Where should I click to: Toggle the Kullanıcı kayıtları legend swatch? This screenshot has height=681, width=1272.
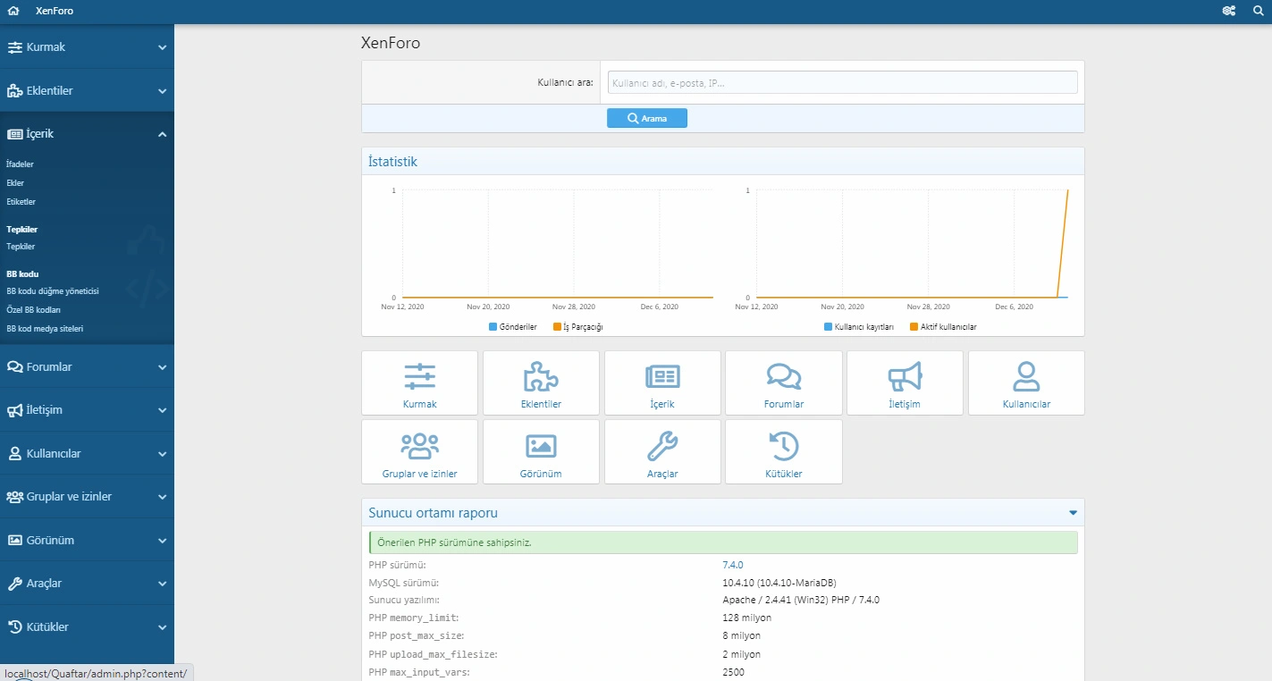(828, 327)
